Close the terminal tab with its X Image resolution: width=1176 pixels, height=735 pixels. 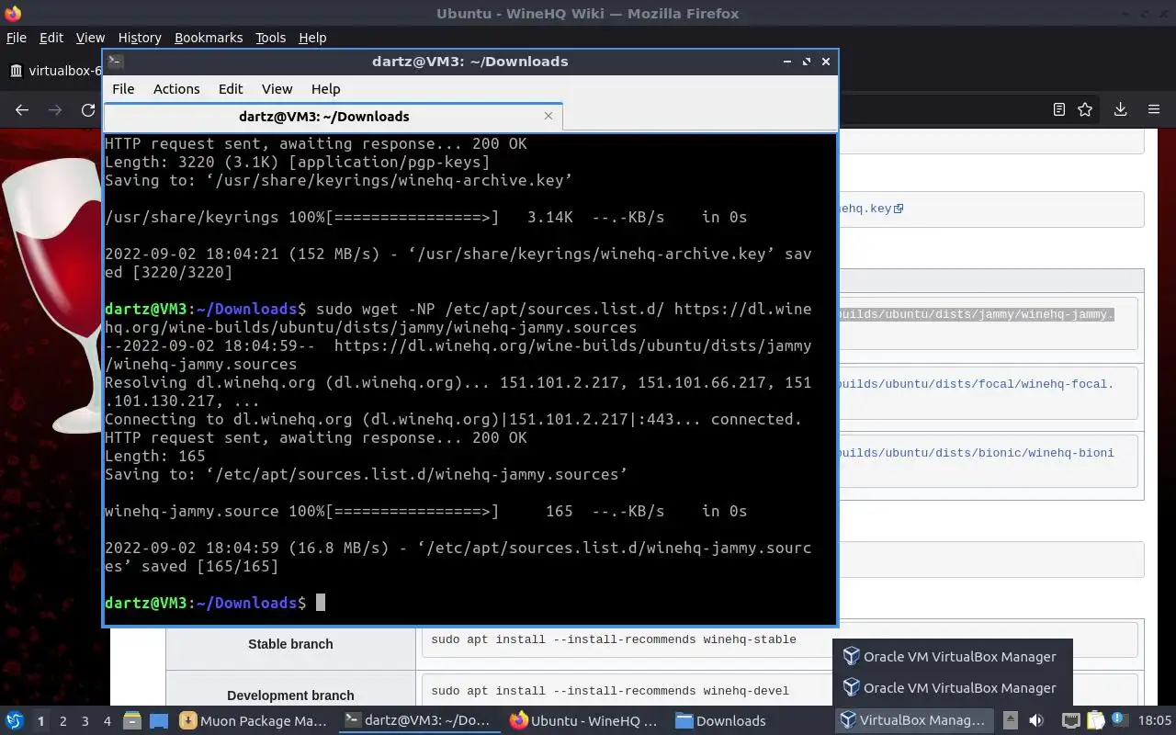point(548,116)
